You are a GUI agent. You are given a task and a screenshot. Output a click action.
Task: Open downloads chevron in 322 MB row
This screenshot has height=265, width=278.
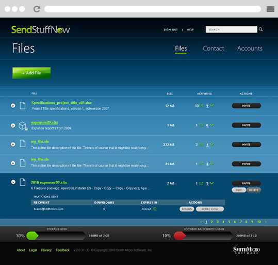tap(211, 145)
